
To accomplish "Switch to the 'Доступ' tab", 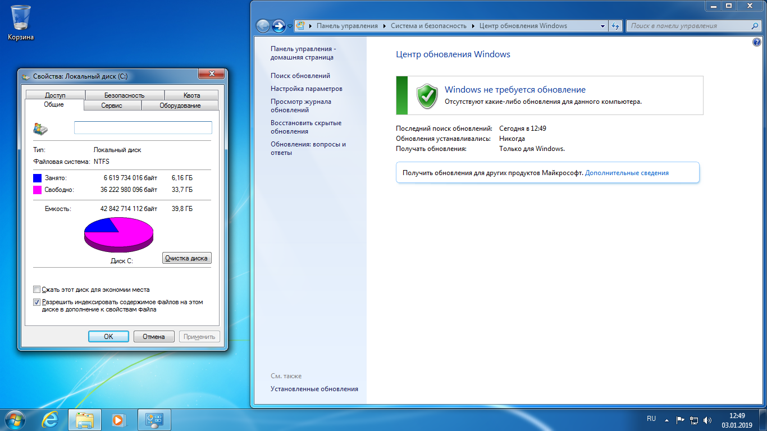I will click(x=55, y=95).
